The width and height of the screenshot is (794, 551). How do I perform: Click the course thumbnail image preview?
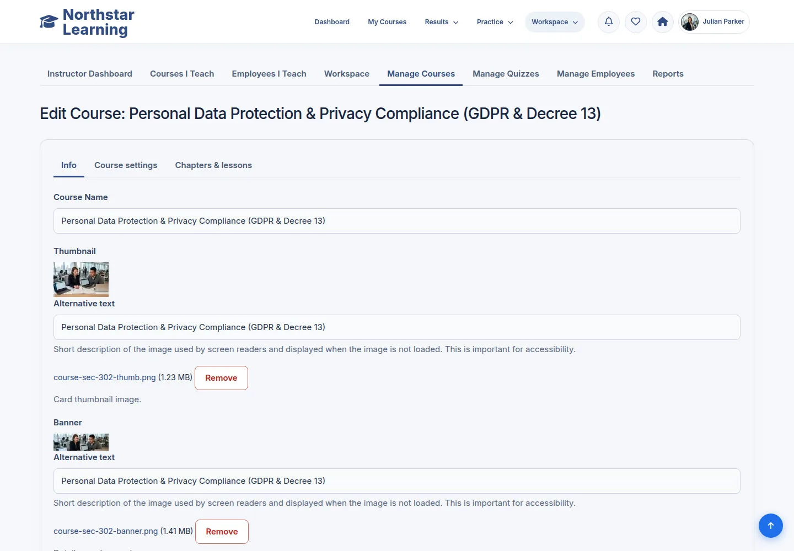(81, 279)
